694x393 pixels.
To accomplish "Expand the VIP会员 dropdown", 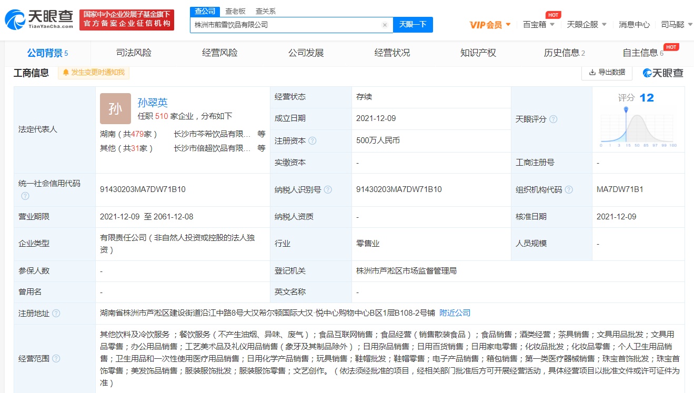I will [x=490, y=25].
